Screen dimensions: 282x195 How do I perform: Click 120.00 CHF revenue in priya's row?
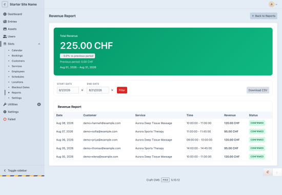[x=232, y=140]
